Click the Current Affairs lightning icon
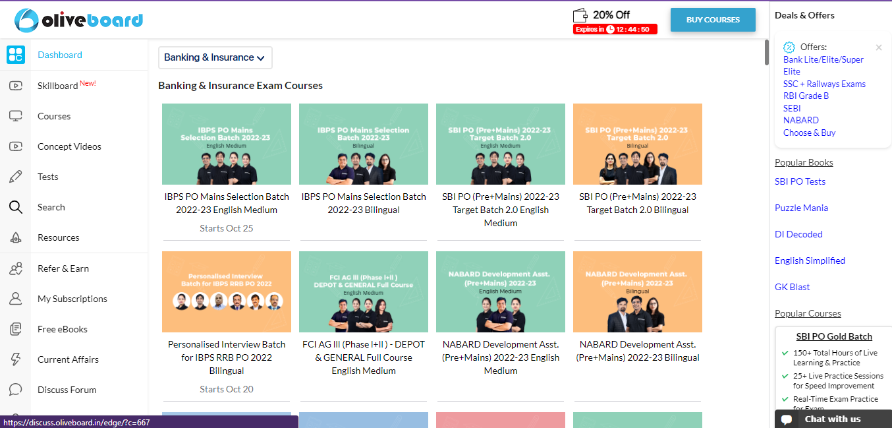Screen dimensions: 892x428 16,359
